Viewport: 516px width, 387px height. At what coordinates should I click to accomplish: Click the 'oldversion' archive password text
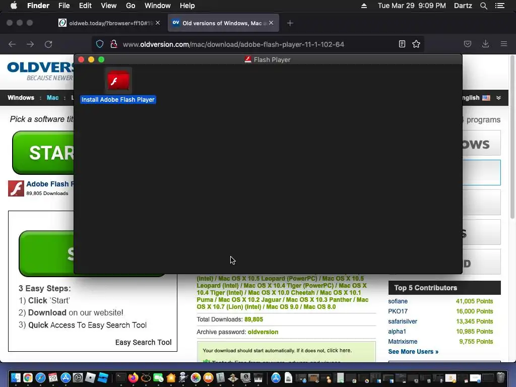tap(263, 332)
